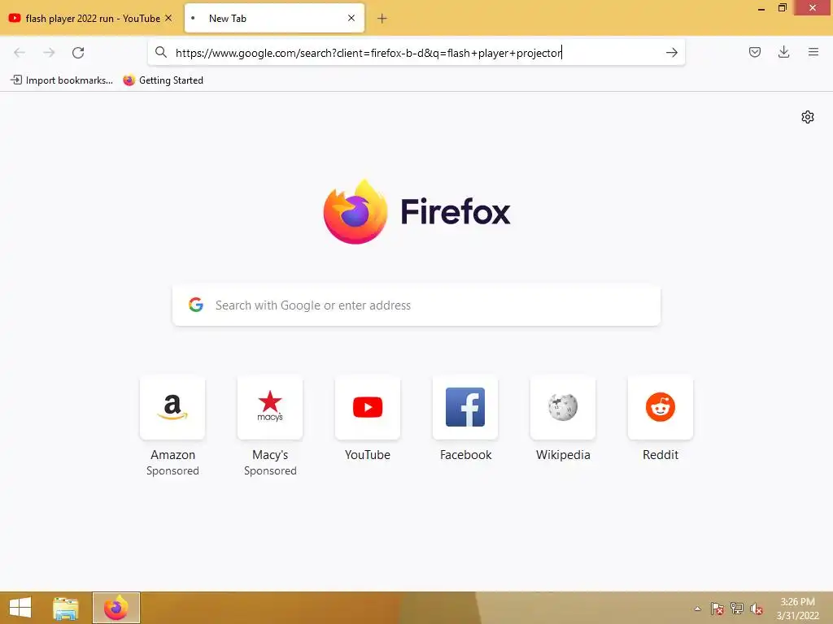Image resolution: width=833 pixels, height=624 pixels.
Task: Click network status tray icon
Action: pos(737,609)
